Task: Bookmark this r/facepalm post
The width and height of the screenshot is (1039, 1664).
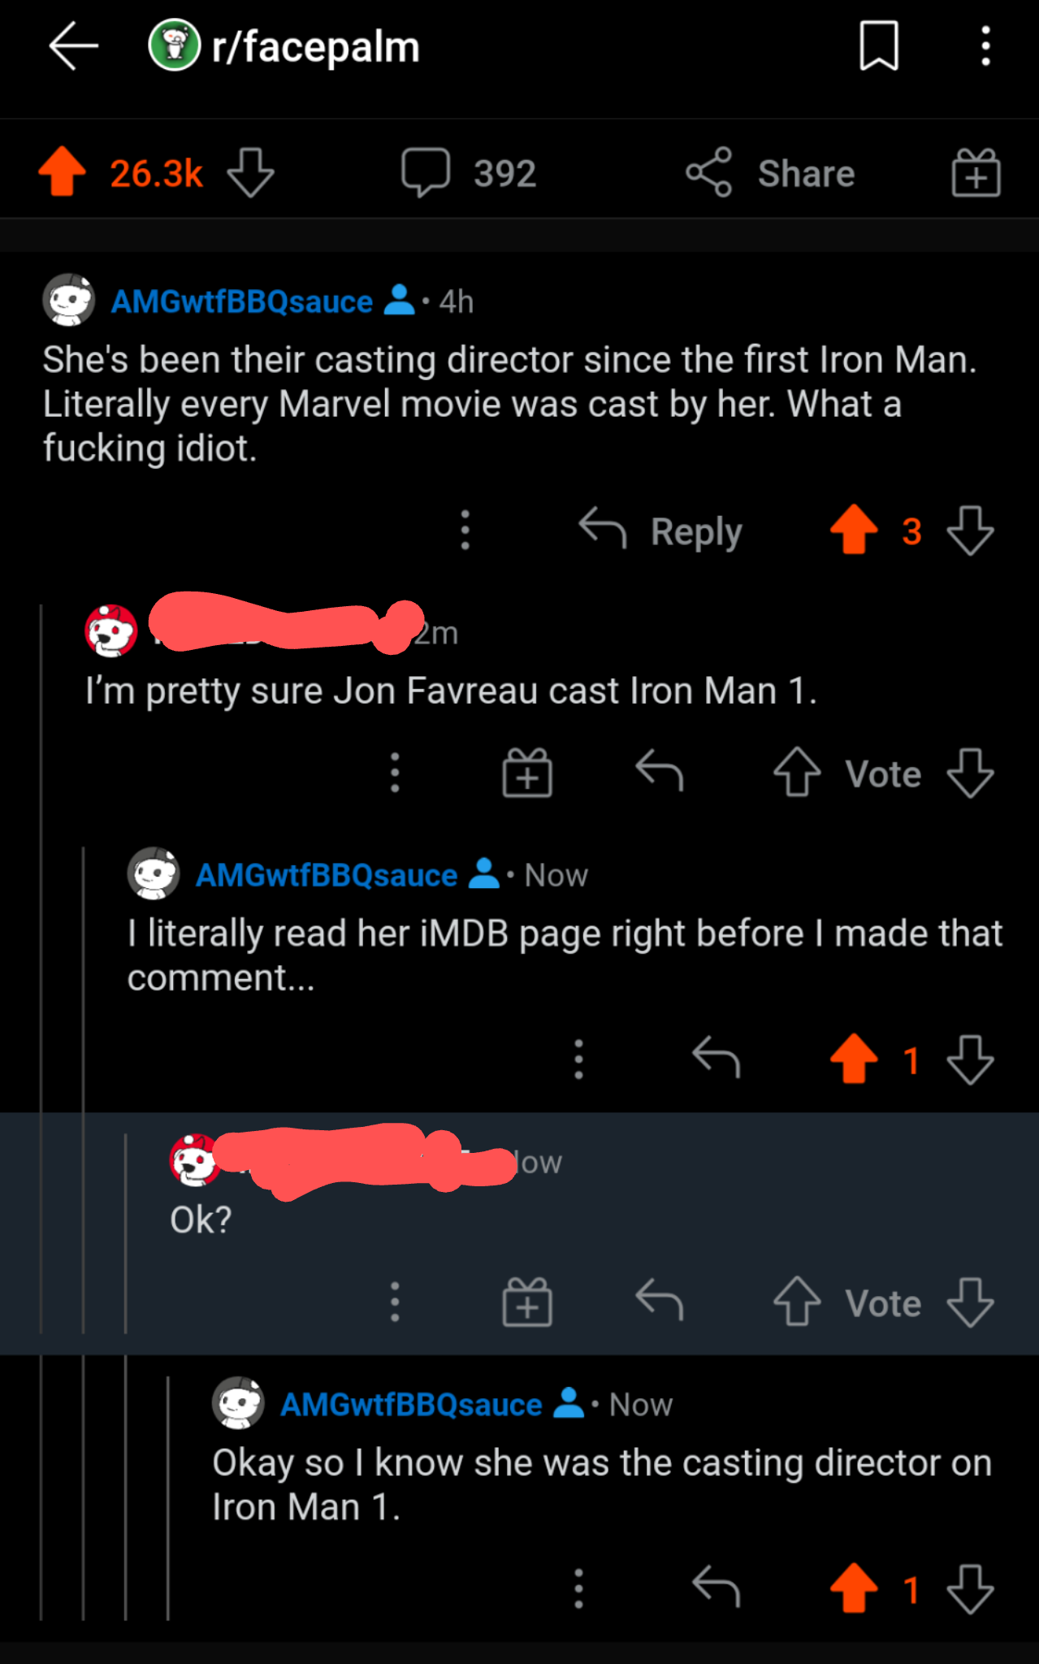Action: click(x=879, y=46)
